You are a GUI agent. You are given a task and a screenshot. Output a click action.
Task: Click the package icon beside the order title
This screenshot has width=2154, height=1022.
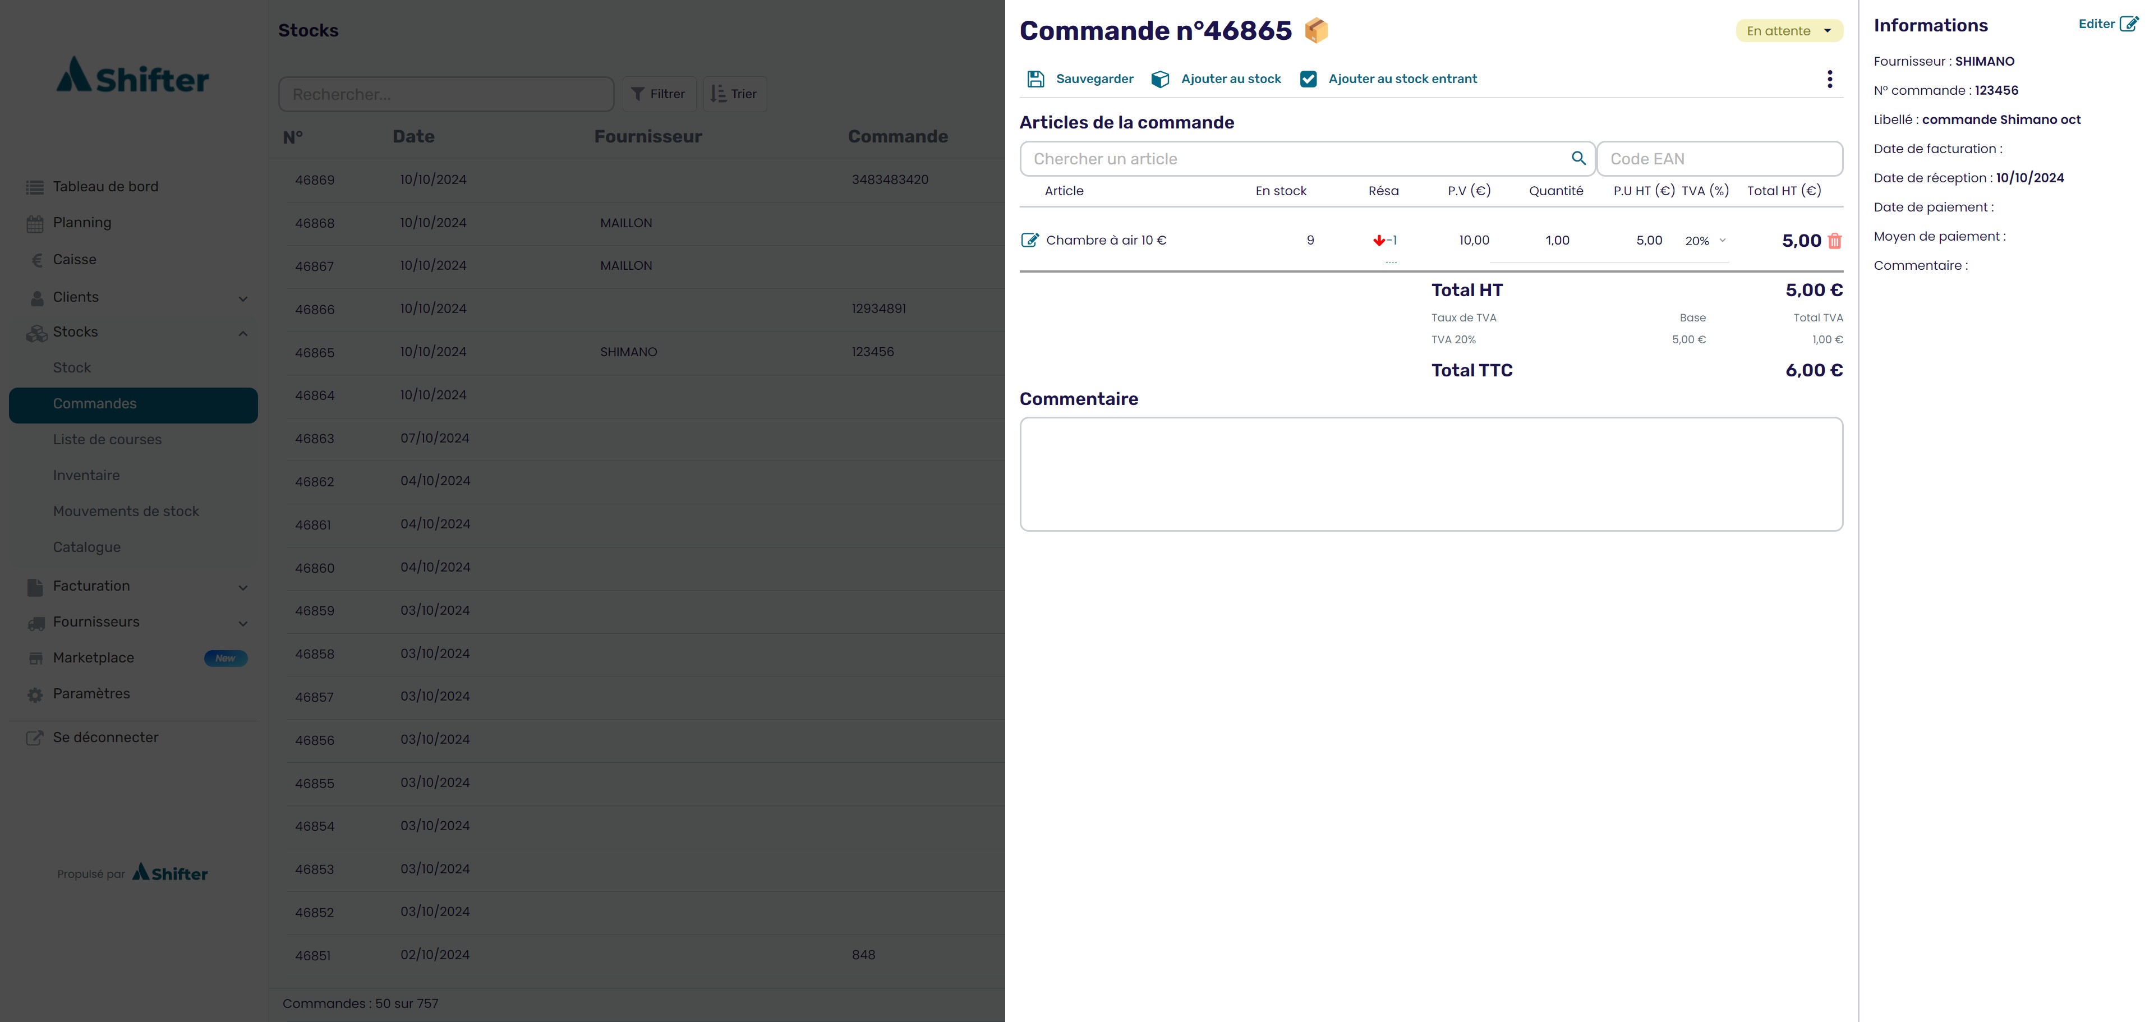tap(1316, 30)
